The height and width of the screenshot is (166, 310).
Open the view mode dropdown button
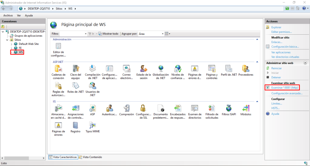click(167, 34)
